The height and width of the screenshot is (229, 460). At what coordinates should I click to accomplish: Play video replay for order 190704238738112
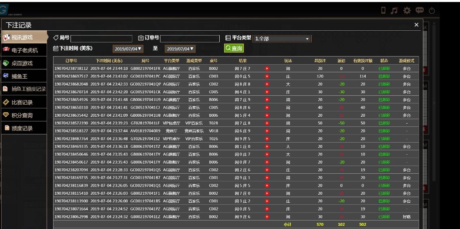[x=267, y=69]
